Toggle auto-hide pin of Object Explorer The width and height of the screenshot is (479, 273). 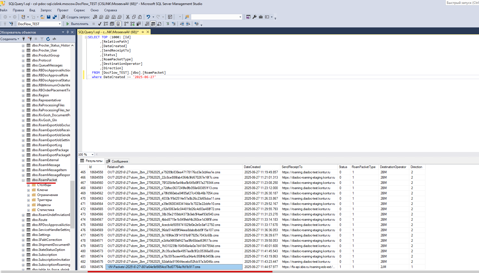click(x=68, y=32)
